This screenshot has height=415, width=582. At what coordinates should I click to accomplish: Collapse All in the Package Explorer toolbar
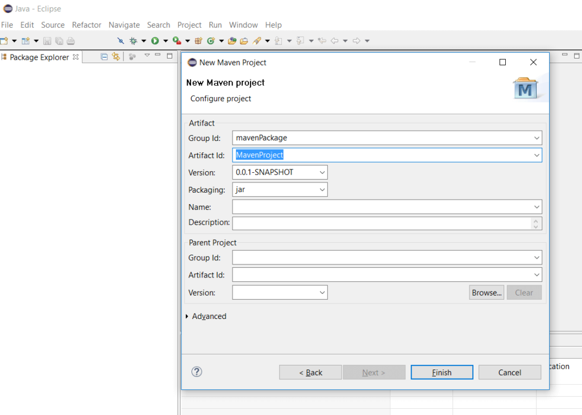(104, 56)
